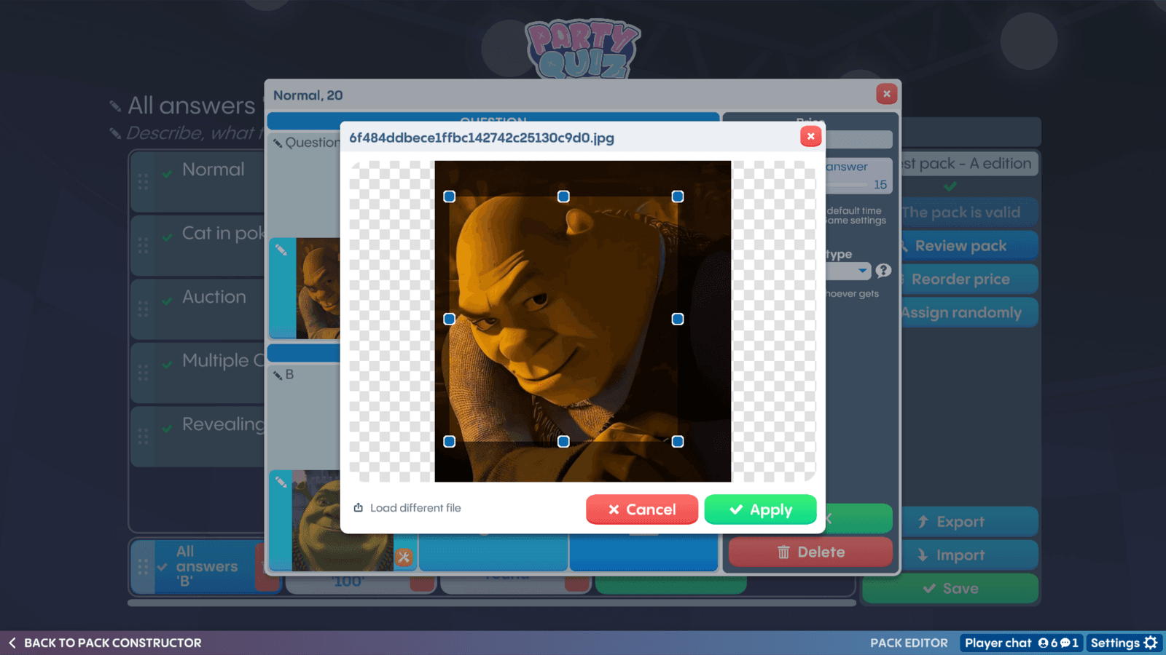The width and height of the screenshot is (1166, 655).
Task: Click the top-left crop handle
Action: click(x=450, y=196)
